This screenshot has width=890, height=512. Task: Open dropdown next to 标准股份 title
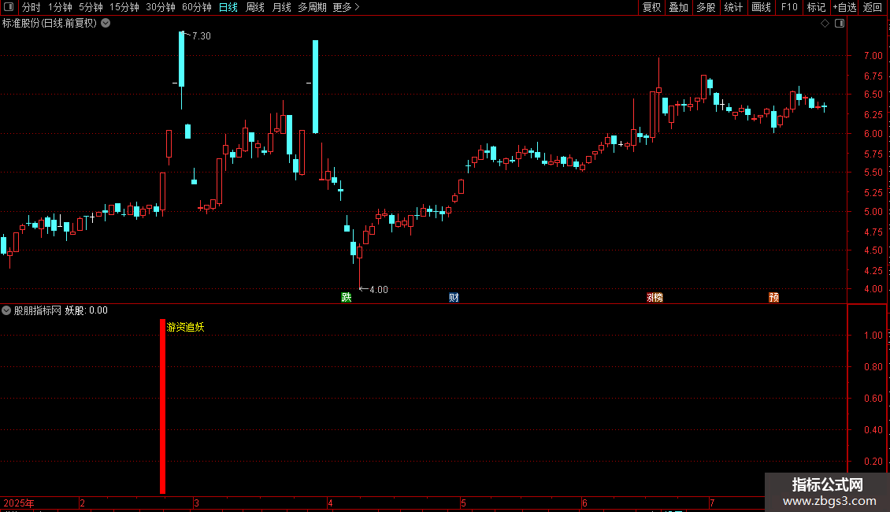coord(106,24)
